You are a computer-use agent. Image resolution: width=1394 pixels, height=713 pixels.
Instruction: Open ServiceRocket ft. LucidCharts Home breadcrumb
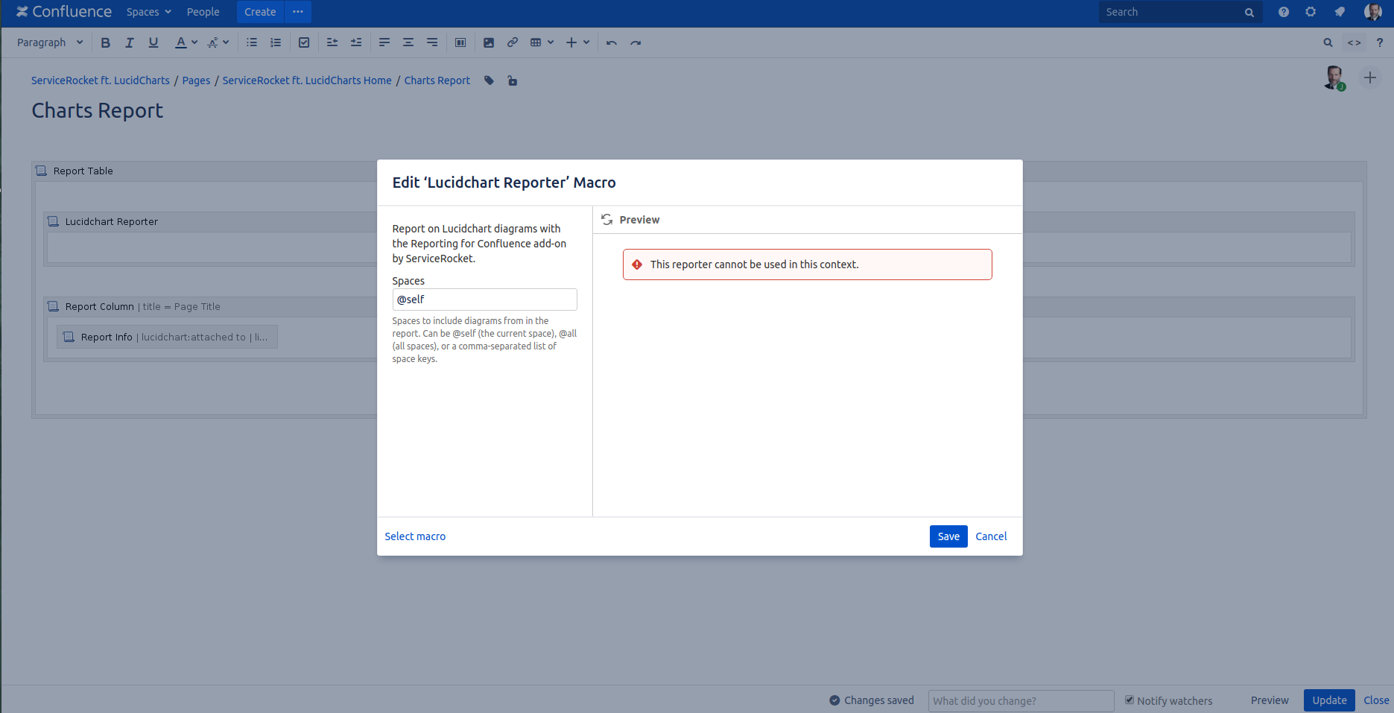[307, 80]
